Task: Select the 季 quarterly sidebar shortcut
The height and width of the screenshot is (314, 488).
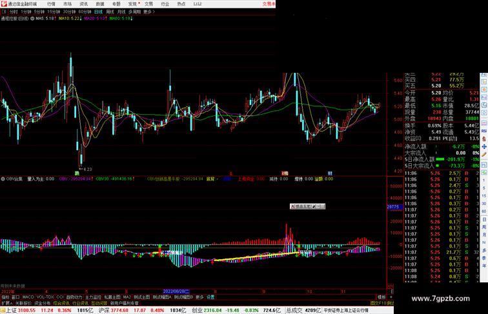Action: point(484,258)
